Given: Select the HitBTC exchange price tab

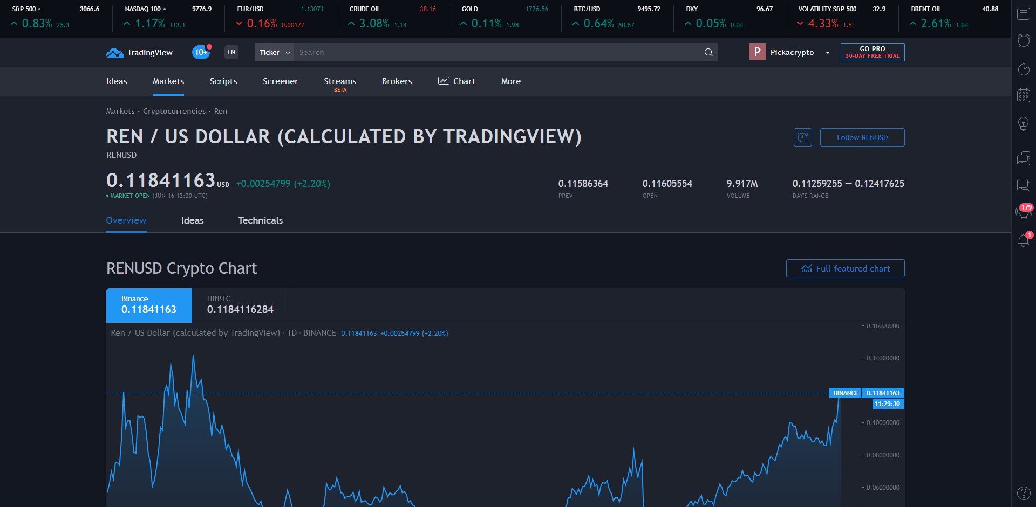Looking at the screenshot, I should pyautogui.click(x=240, y=305).
